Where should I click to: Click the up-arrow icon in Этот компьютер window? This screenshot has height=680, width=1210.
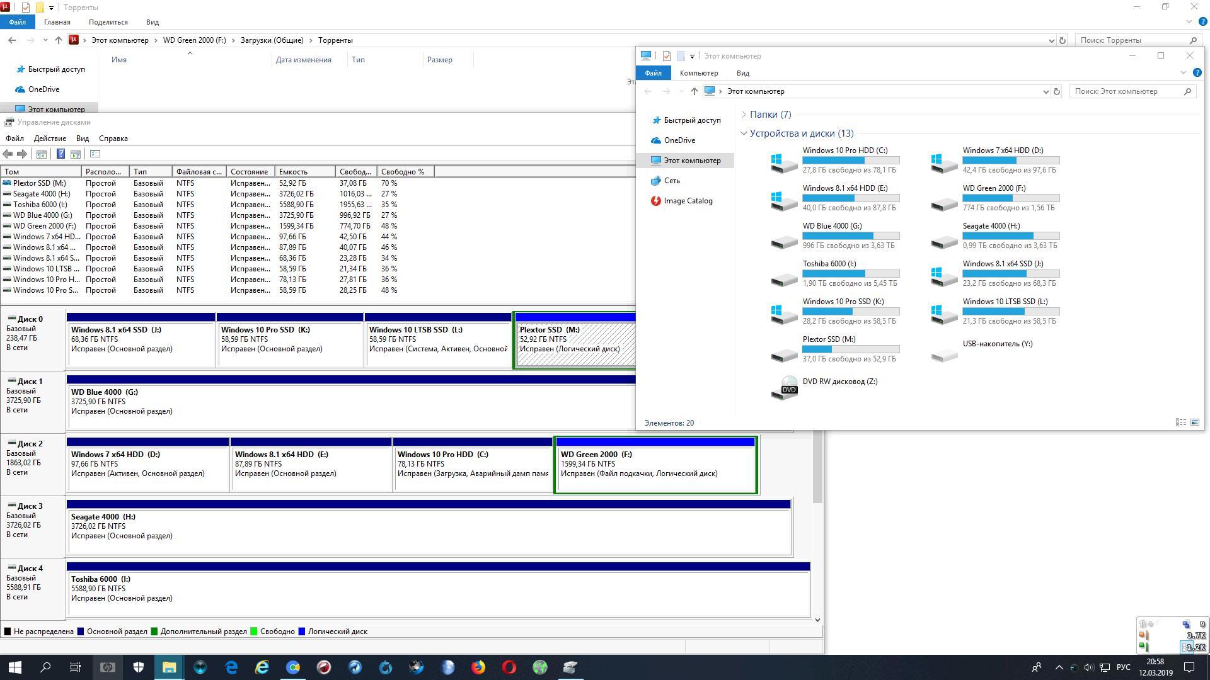694,91
